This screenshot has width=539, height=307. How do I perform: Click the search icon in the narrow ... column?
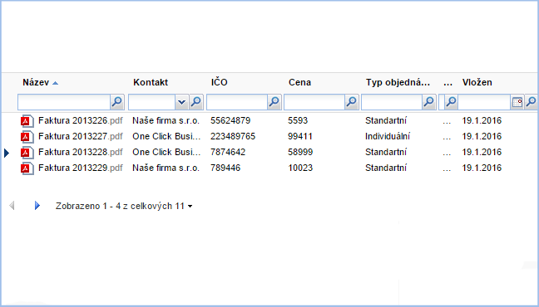click(451, 102)
